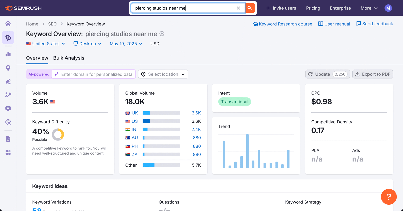Click the domain input for personalized data
The height and width of the screenshot is (211, 403).
click(94, 74)
